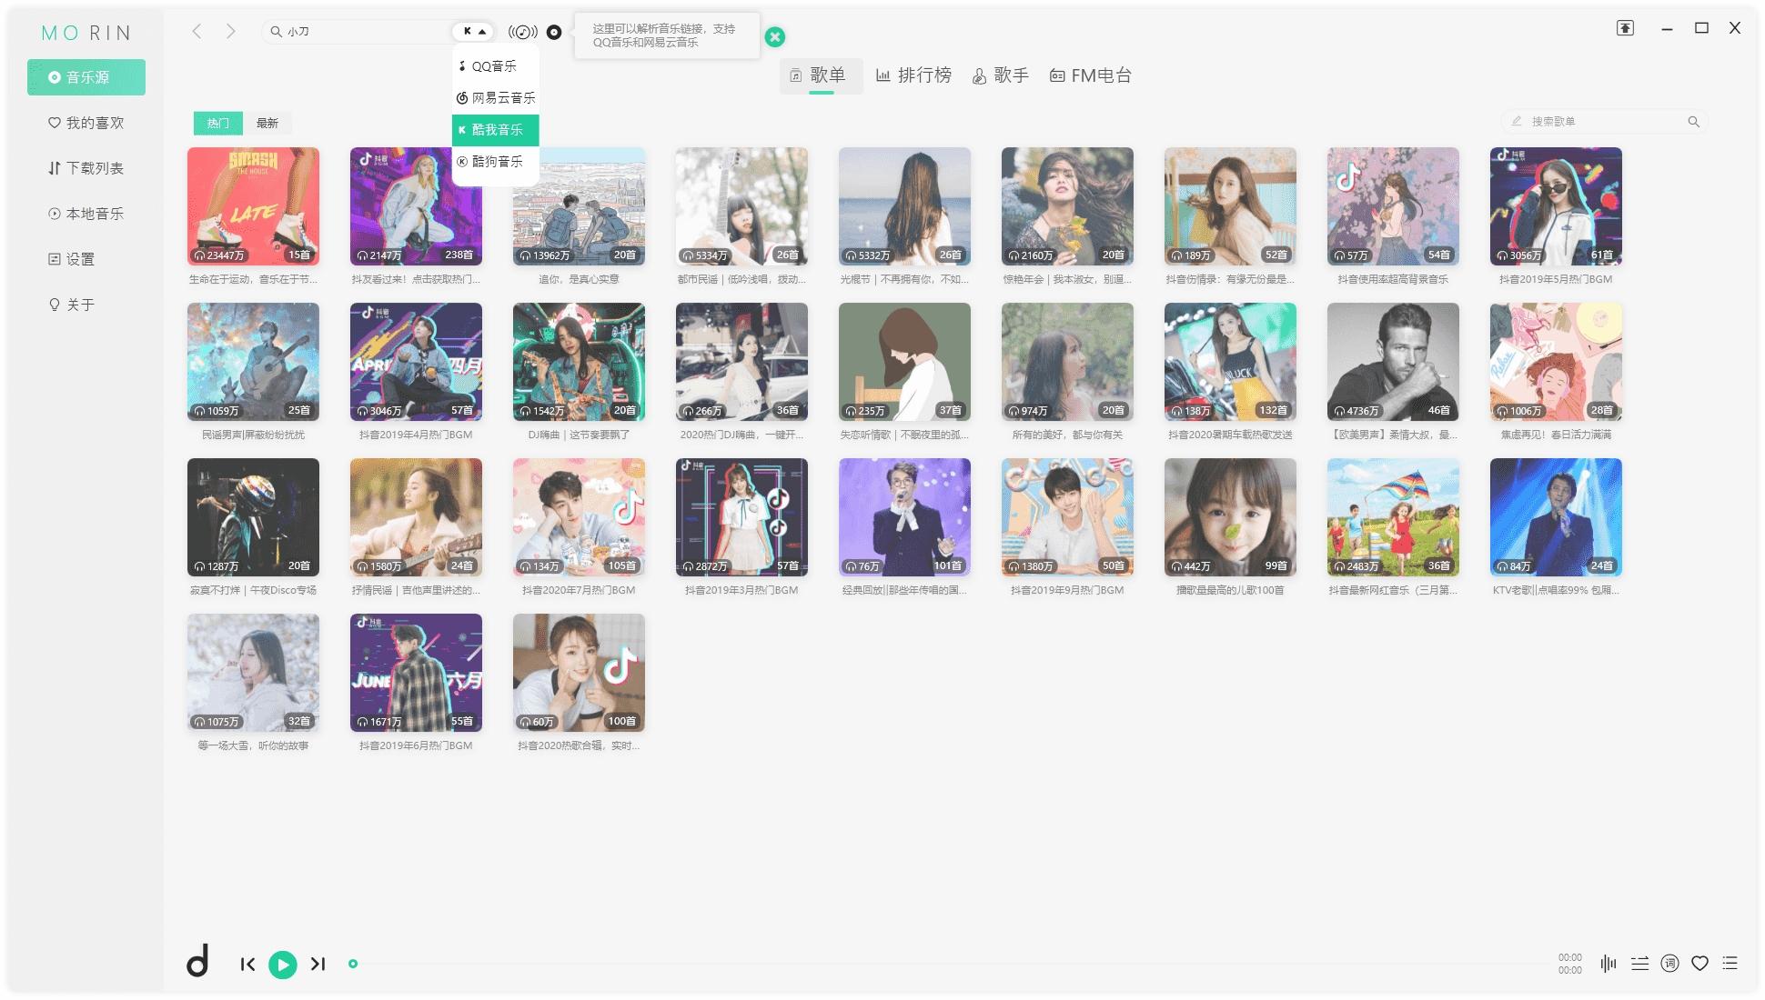This screenshot has height=1000, width=1765.
Task: Toggle desktop lyrics with the 词 icon
Action: tap(1669, 964)
